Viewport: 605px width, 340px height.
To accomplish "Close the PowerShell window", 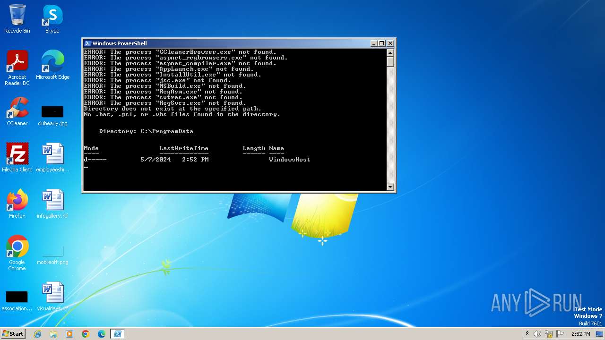I will coord(390,43).
